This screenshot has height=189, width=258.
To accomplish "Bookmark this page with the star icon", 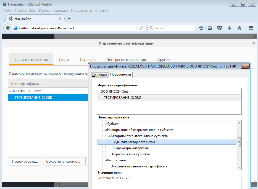I will pos(201,28).
